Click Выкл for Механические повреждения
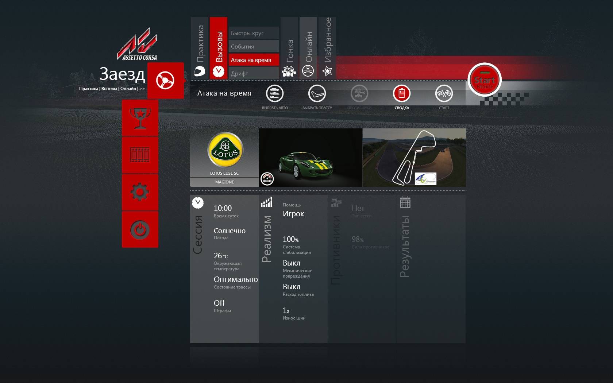 [x=292, y=263]
